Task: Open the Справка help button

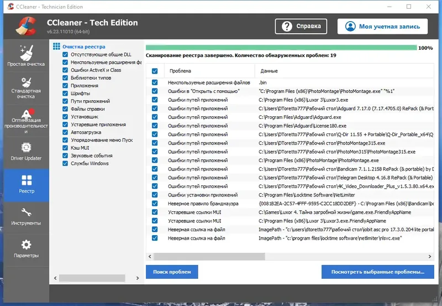Action: tap(301, 26)
